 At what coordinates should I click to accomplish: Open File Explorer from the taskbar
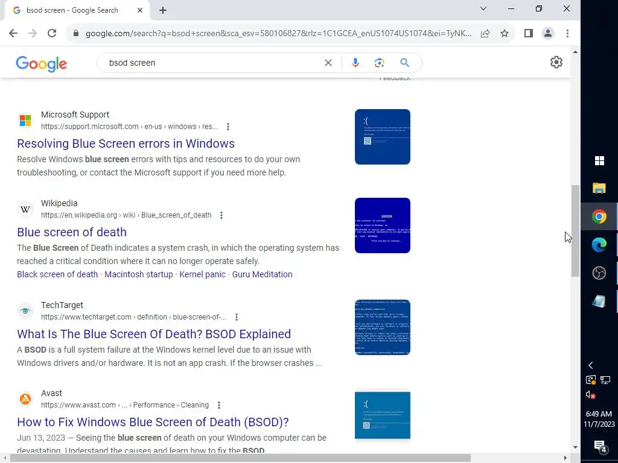coord(599,188)
